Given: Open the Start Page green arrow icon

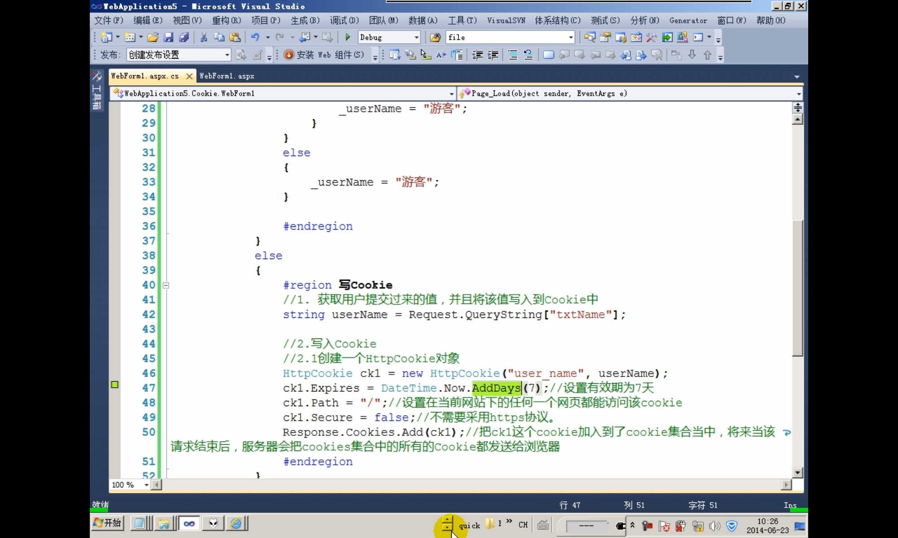Looking at the screenshot, I should pyautogui.click(x=667, y=37).
